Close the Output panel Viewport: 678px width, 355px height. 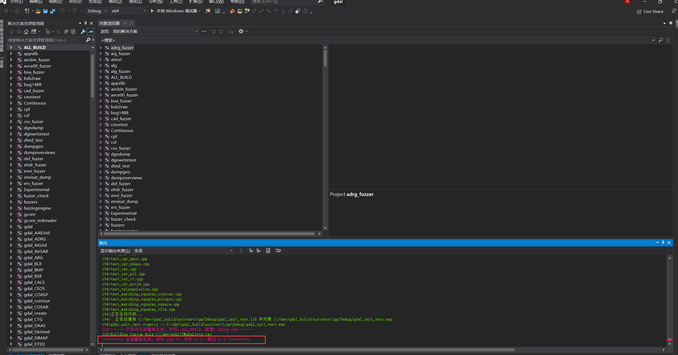[669, 243]
